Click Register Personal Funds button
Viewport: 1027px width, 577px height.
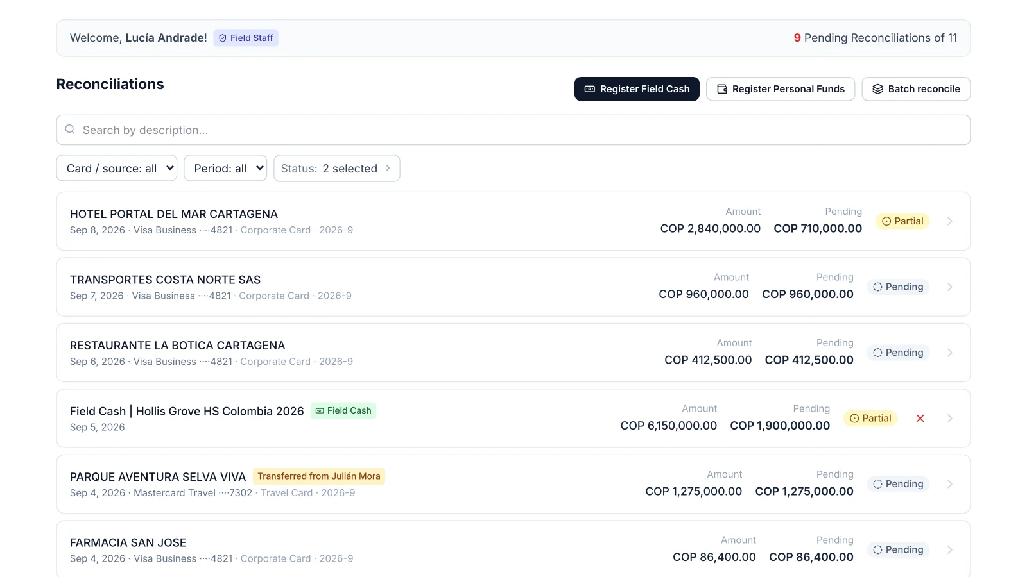[x=781, y=89]
